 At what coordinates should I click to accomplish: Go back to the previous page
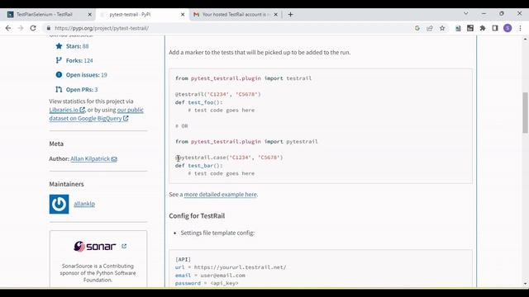tap(8, 28)
